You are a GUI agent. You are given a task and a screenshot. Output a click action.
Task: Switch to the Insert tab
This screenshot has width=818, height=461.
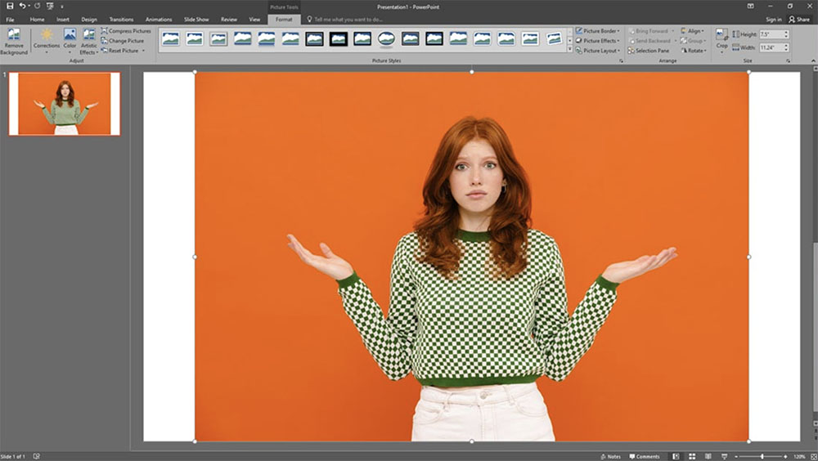pyautogui.click(x=63, y=19)
